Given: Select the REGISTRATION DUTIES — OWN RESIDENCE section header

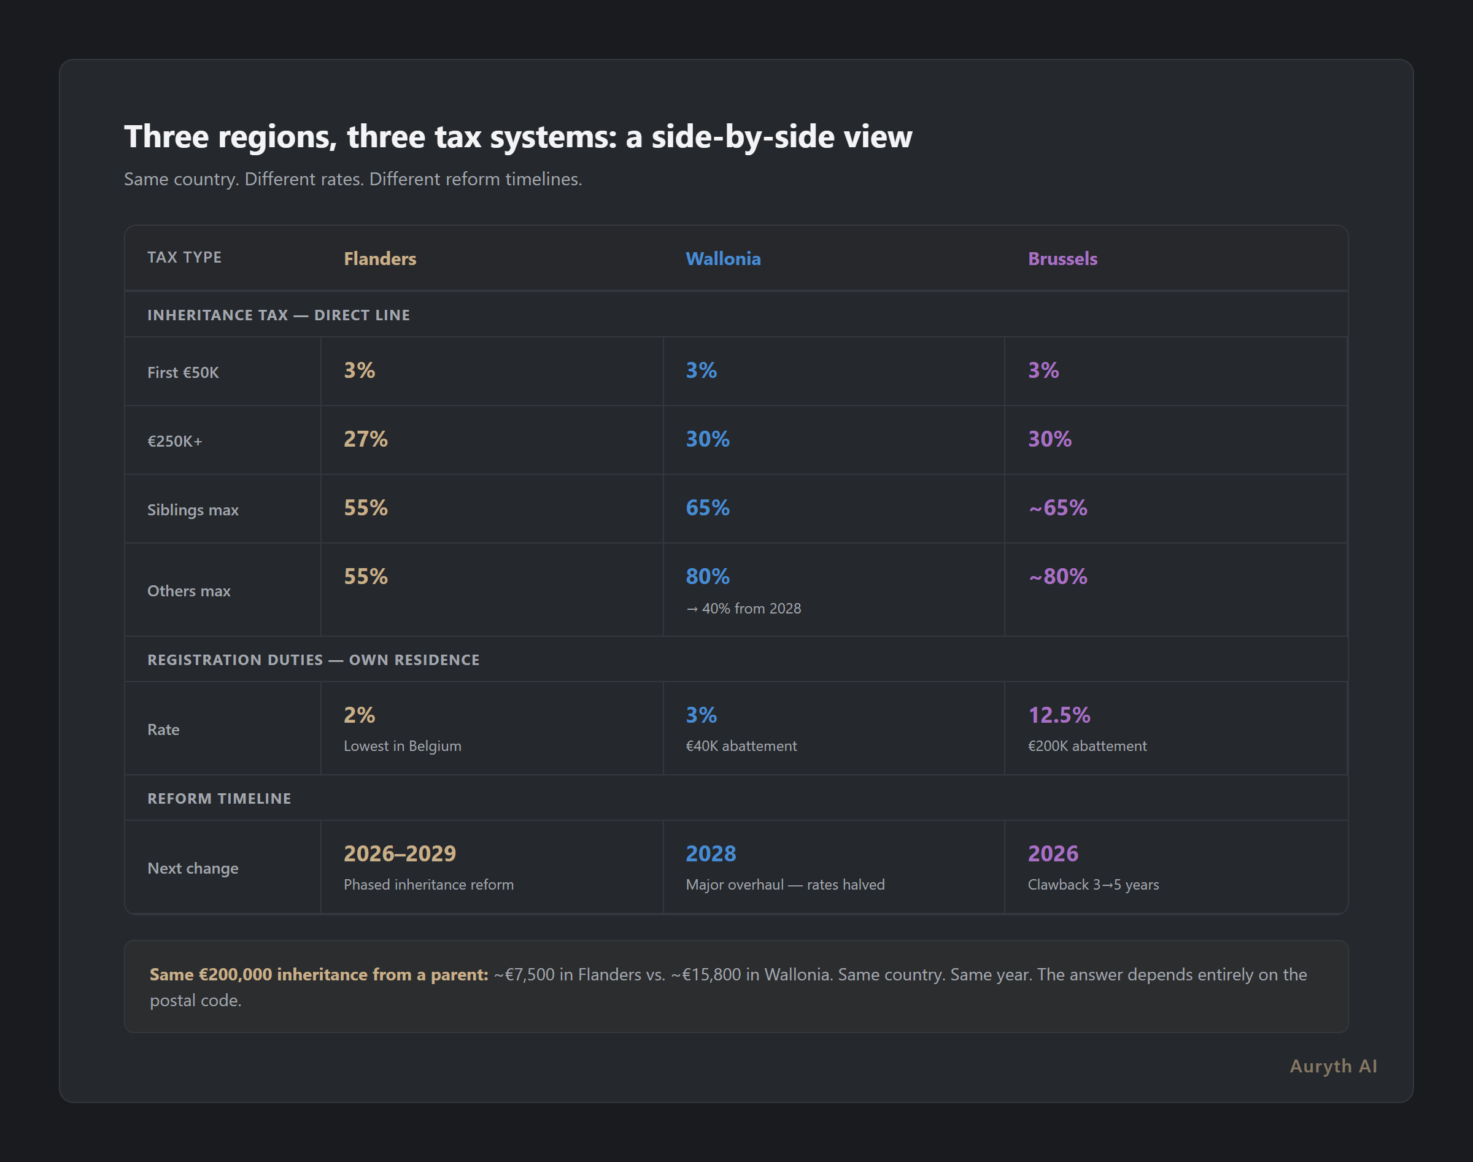Looking at the screenshot, I should [x=313, y=660].
